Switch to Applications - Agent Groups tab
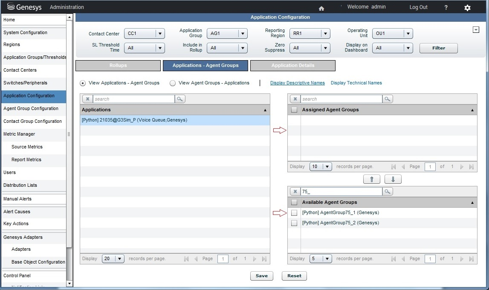Image resolution: width=489 pixels, height=290 pixels. pos(205,66)
